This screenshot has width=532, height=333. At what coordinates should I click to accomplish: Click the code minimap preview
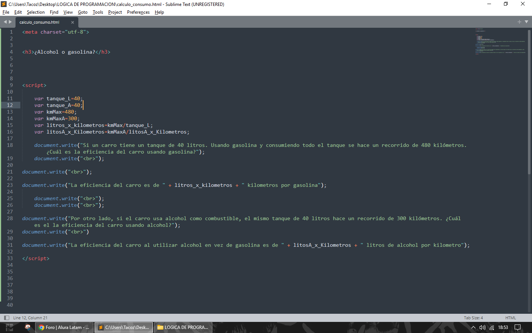(x=500, y=41)
